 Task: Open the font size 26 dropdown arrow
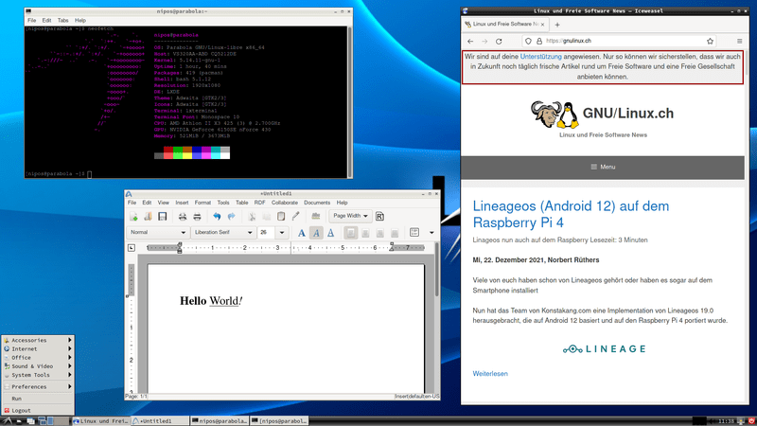click(x=282, y=232)
